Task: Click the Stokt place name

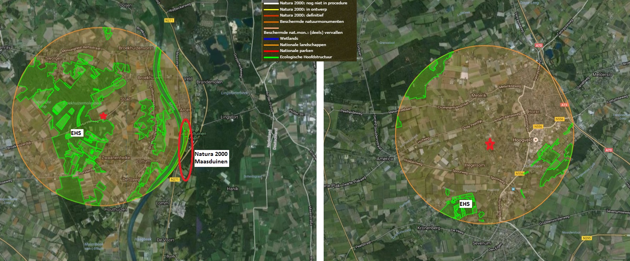Action: [126, 99]
